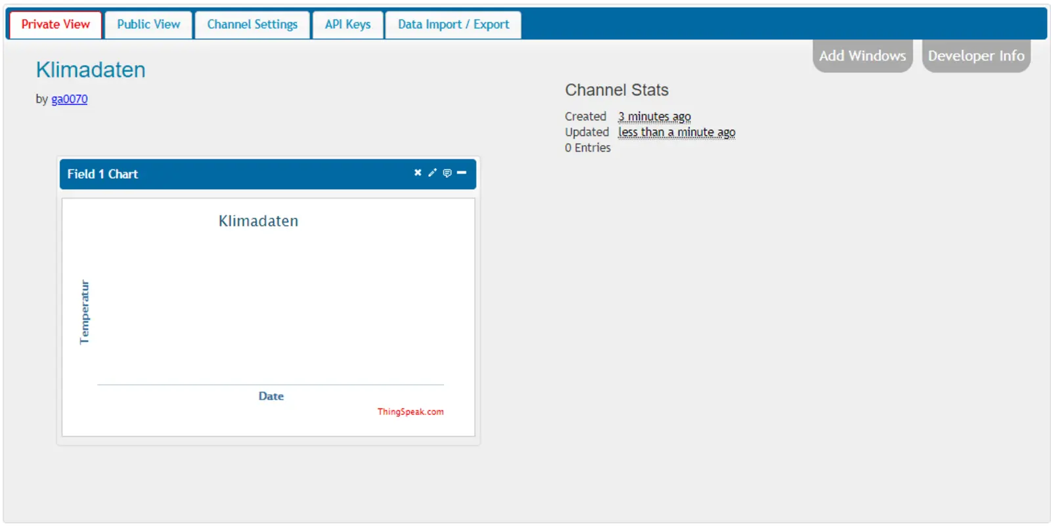Minimize the Field 1 Chart panel
Screen dimensions: 1051x526
(x=462, y=173)
